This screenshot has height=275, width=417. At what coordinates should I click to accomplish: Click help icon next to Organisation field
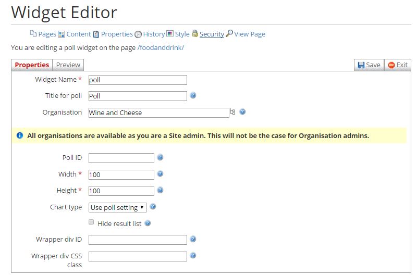click(x=242, y=111)
